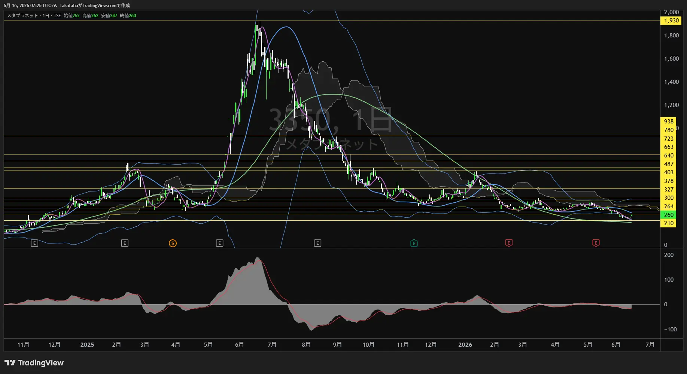
Task: Click 1,200 on the price axis
Action: click(x=671, y=105)
